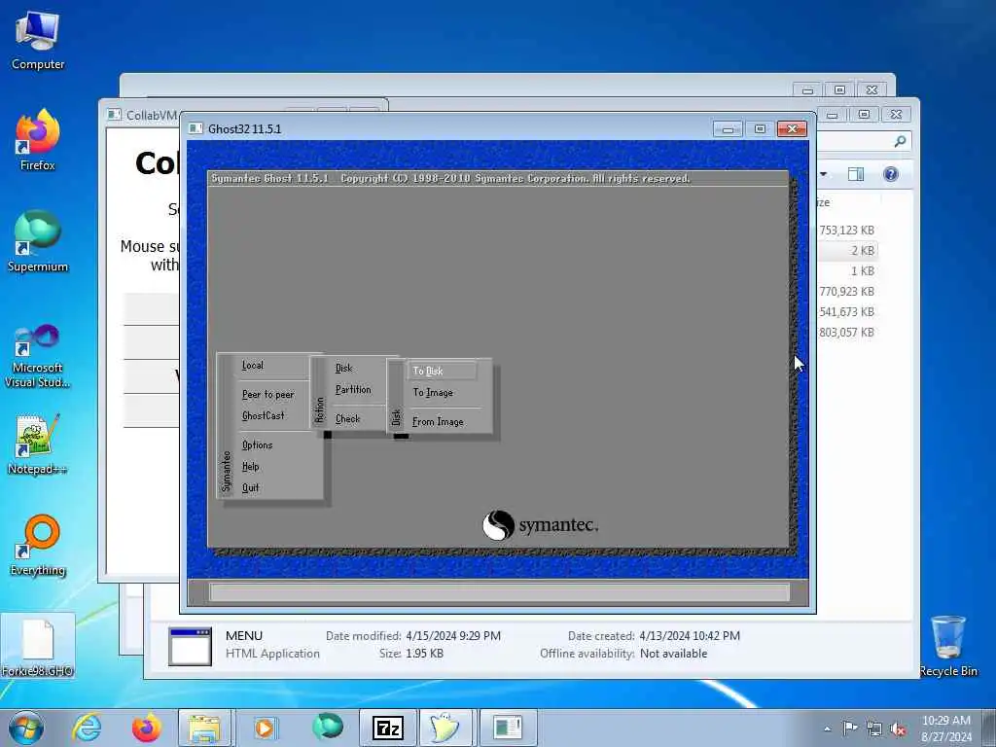Open Supermium taskbar icon

tap(328, 727)
